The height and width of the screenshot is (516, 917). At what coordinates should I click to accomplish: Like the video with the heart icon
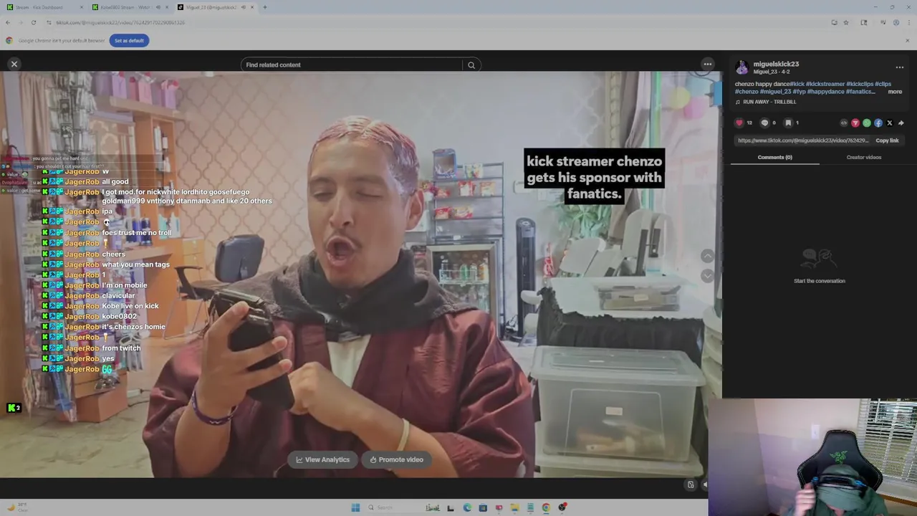point(739,123)
